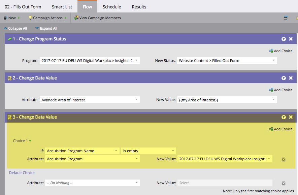This screenshot has height=195, width=298.
Task: Add Choice to step 2
Action: coord(281,90)
